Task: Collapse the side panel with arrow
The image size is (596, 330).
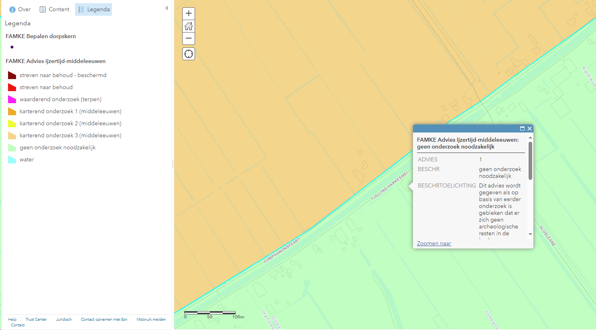Action: click(x=167, y=8)
